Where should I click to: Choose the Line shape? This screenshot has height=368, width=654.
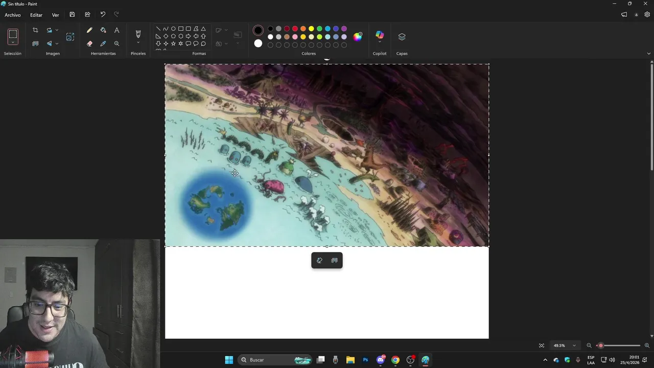coord(158,29)
